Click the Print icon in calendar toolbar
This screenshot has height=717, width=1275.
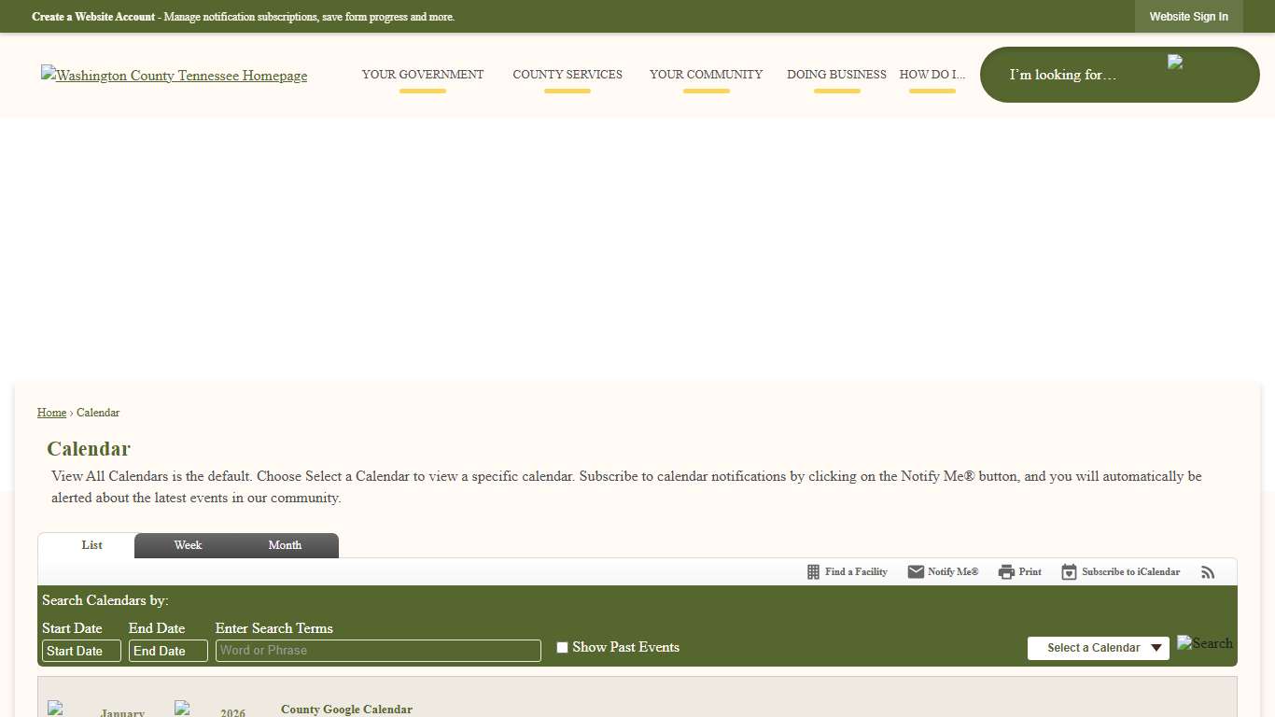(1006, 572)
